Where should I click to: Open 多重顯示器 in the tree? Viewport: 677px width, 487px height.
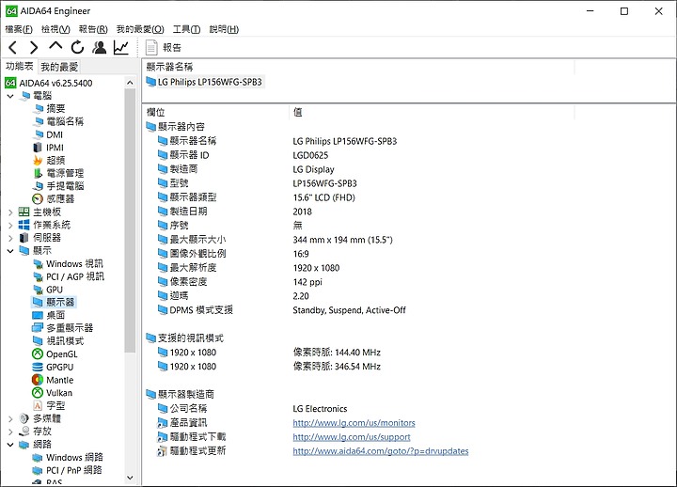tap(63, 328)
